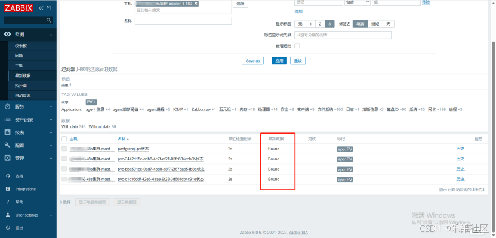Click the power icon next to 退出
The height and width of the screenshot is (238, 496).
click(8, 228)
